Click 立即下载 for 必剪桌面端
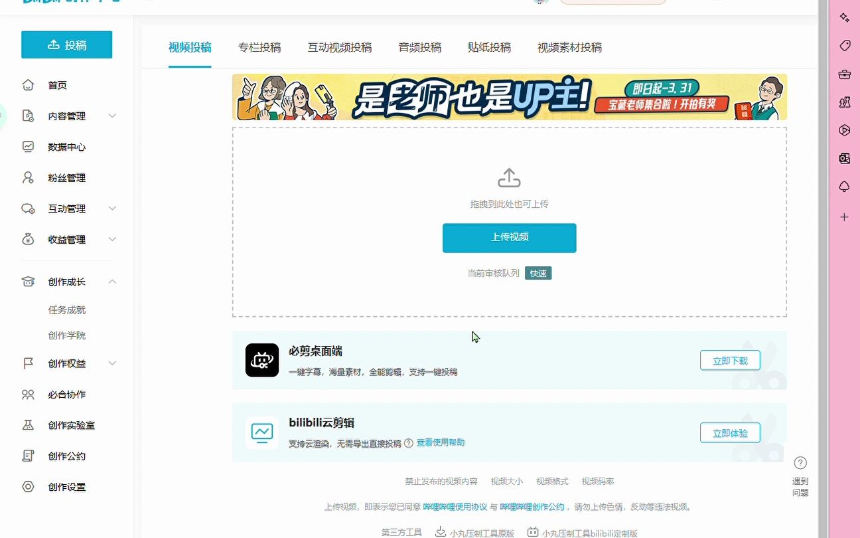Screen dimensions: 860x538 pos(730,361)
